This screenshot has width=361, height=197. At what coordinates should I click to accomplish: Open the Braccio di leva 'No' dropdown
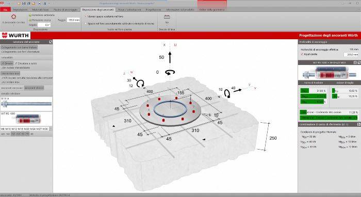click(x=167, y=24)
